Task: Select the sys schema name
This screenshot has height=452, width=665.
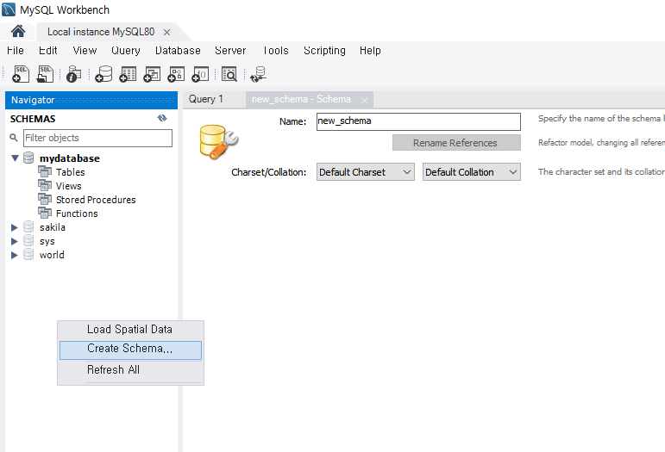Action: tap(47, 241)
